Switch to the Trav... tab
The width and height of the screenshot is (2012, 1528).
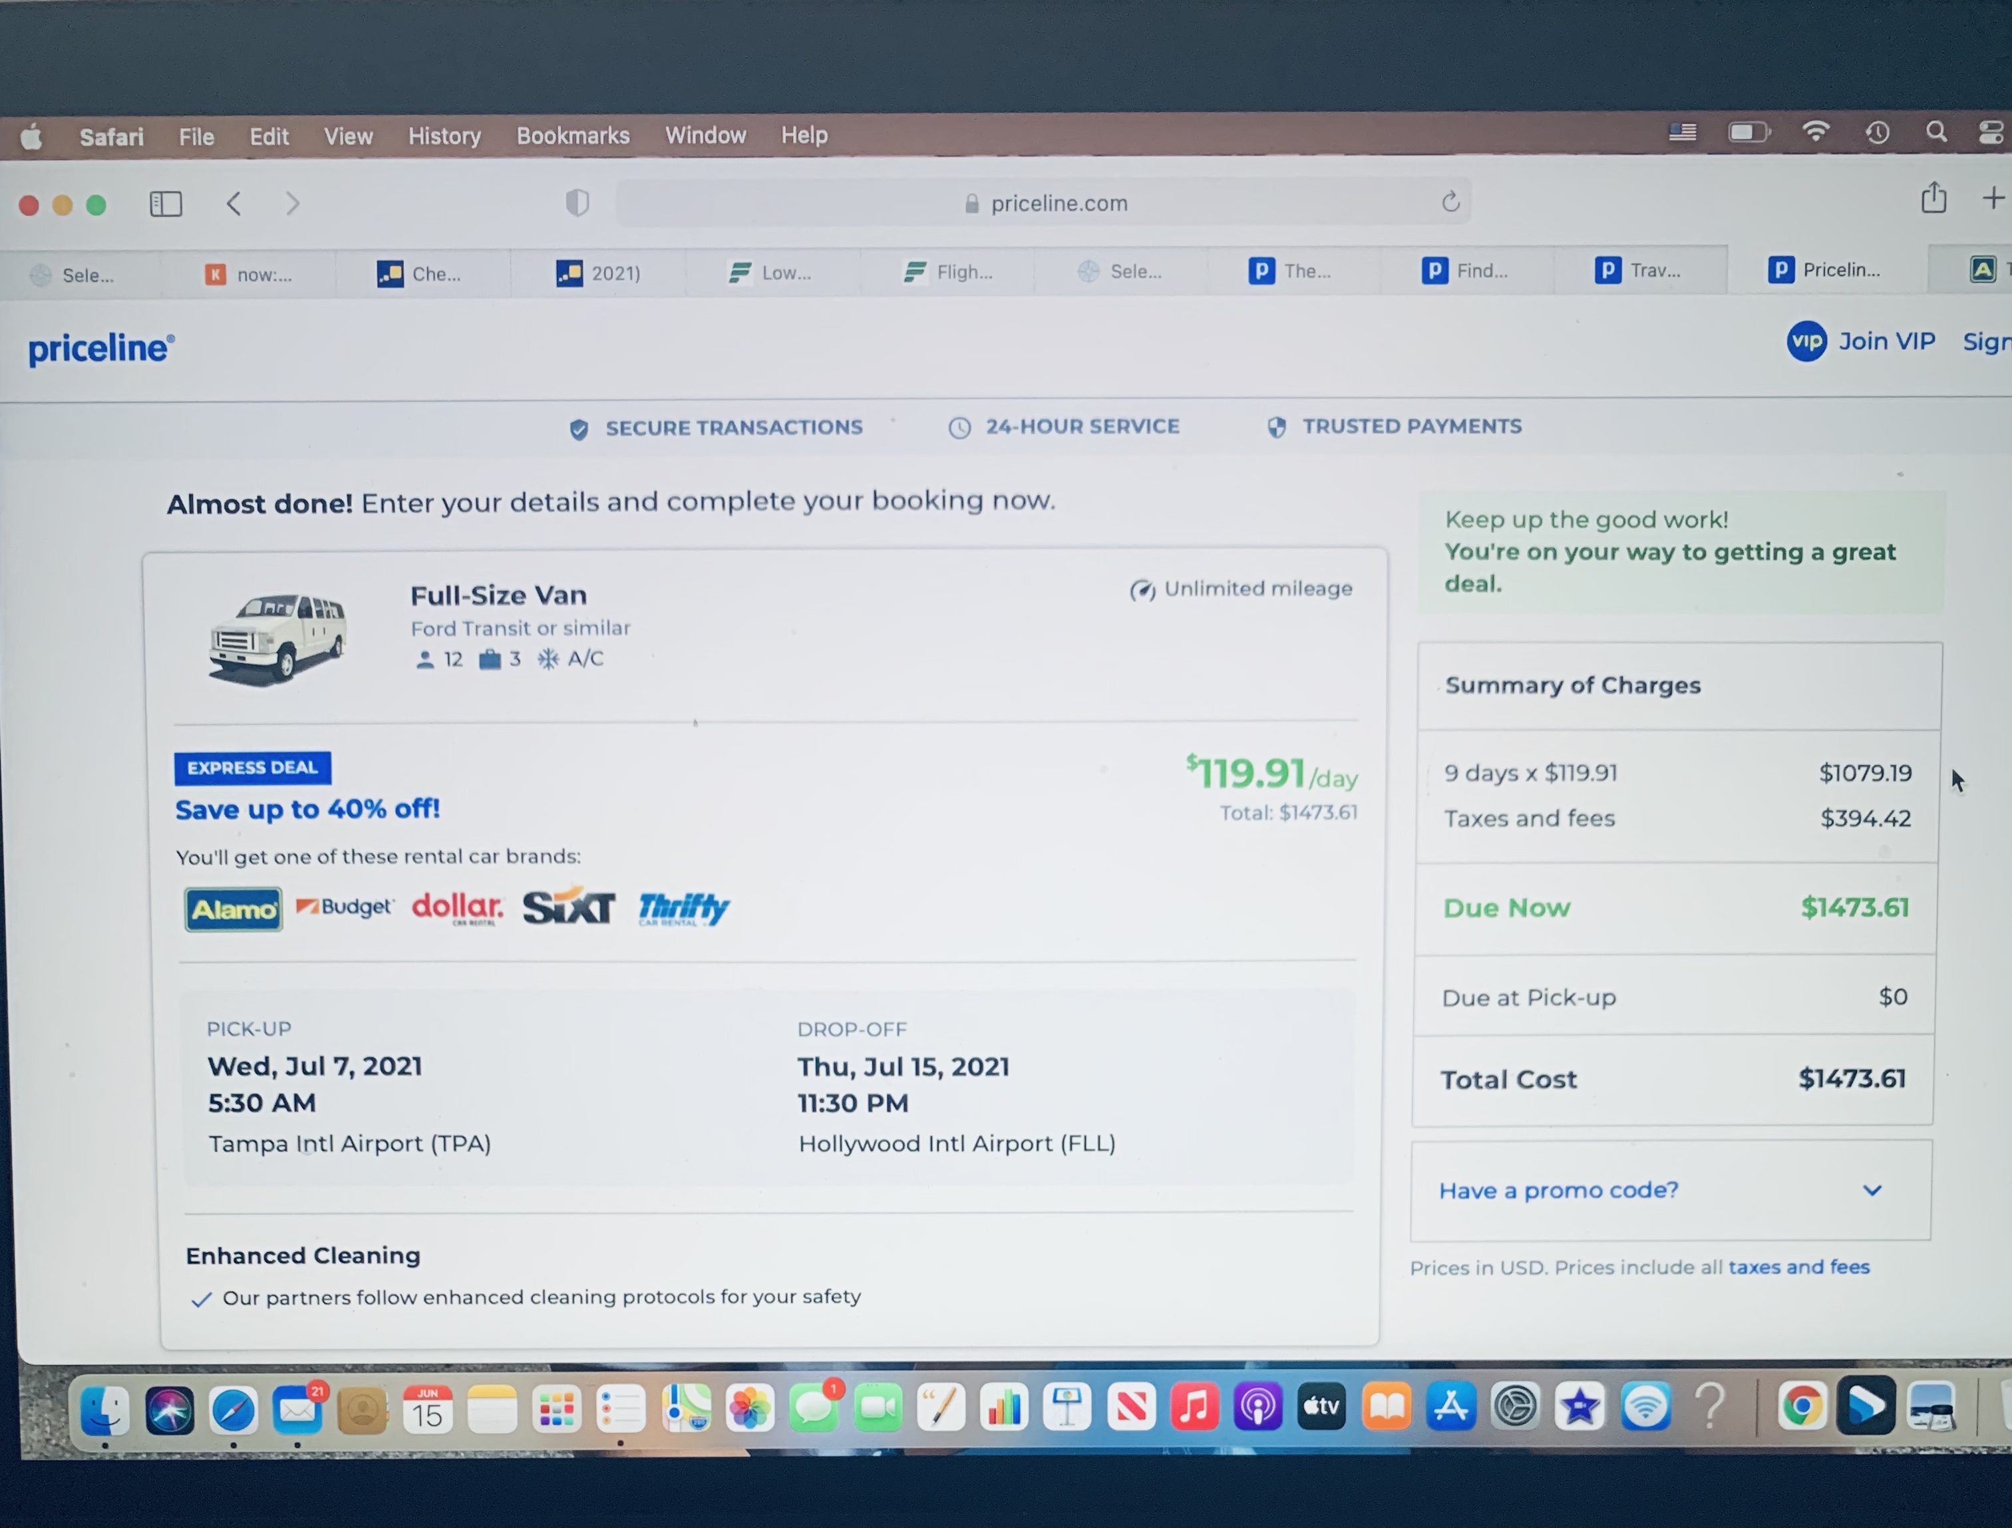point(1637,270)
